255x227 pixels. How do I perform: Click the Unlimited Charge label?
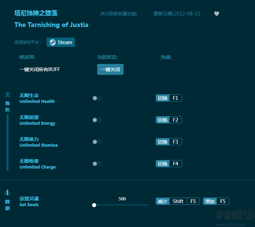pyautogui.click(x=38, y=167)
